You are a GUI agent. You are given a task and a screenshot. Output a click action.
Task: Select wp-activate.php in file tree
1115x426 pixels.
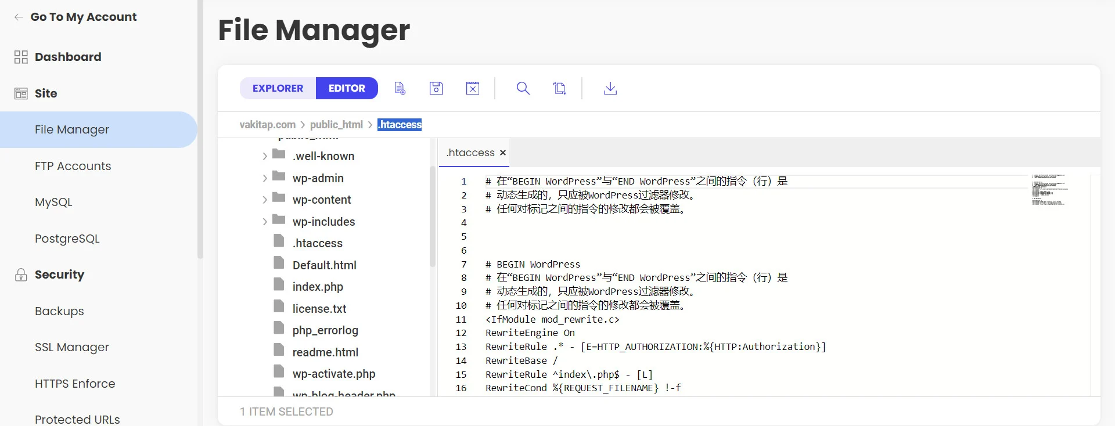click(x=334, y=374)
